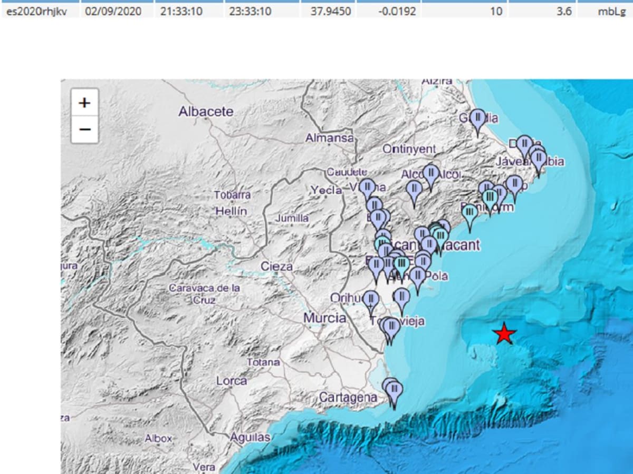The image size is (633, 474).
Task: Zoom out of the map
Action: coord(84,129)
